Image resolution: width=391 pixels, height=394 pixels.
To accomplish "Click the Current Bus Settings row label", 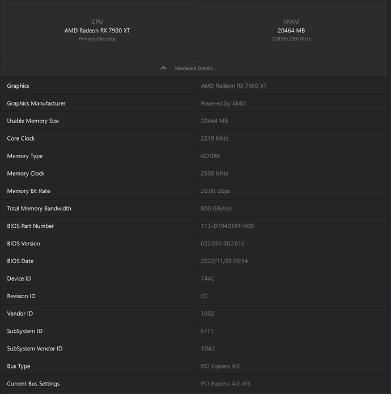I will click(x=33, y=384).
